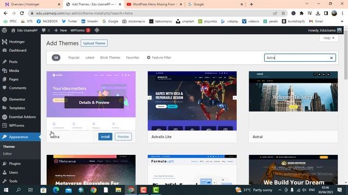Install the Astra theme

point(105,136)
